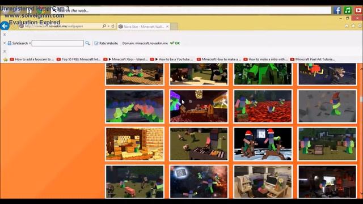Screen dimensions: 363x204
Task: Open 'How to make a intro with...' bookmark
Action: [265, 59]
